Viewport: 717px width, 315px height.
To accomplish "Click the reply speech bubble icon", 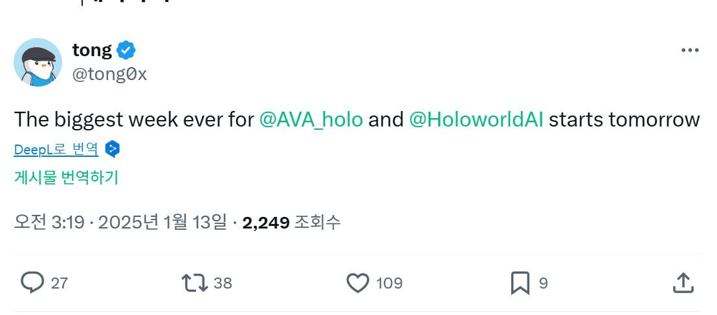I will (x=32, y=283).
